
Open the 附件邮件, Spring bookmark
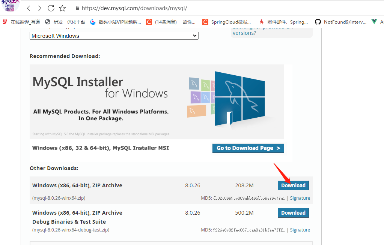click(x=283, y=22)
